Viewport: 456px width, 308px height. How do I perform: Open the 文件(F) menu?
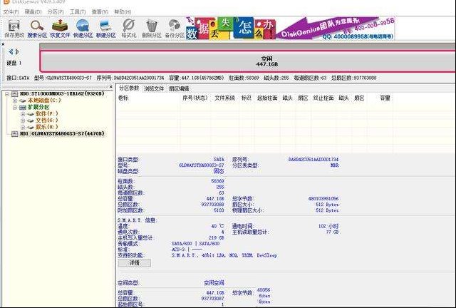[11, 11]
